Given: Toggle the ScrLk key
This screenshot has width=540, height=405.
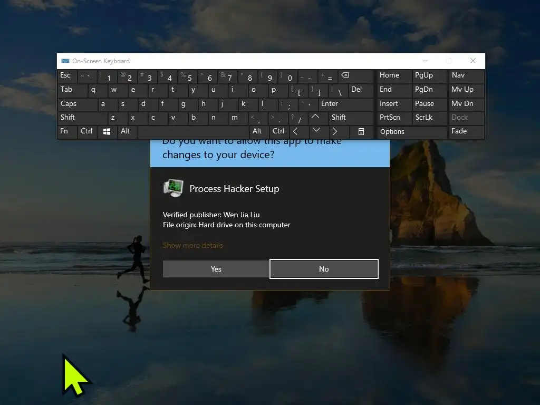Looking at the screenshot, I should [429, 118].
